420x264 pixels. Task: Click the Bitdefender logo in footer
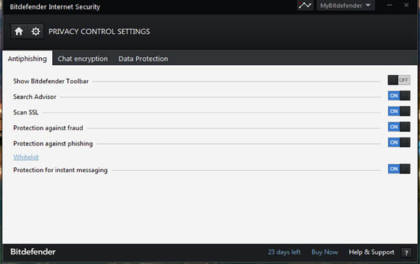tap(33, 252)
